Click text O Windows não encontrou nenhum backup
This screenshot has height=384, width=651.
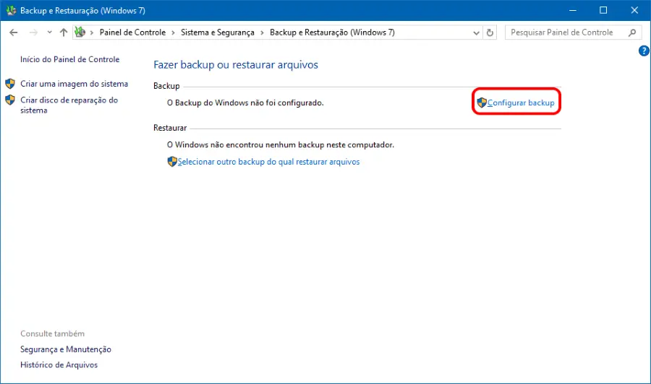[281, 145]
